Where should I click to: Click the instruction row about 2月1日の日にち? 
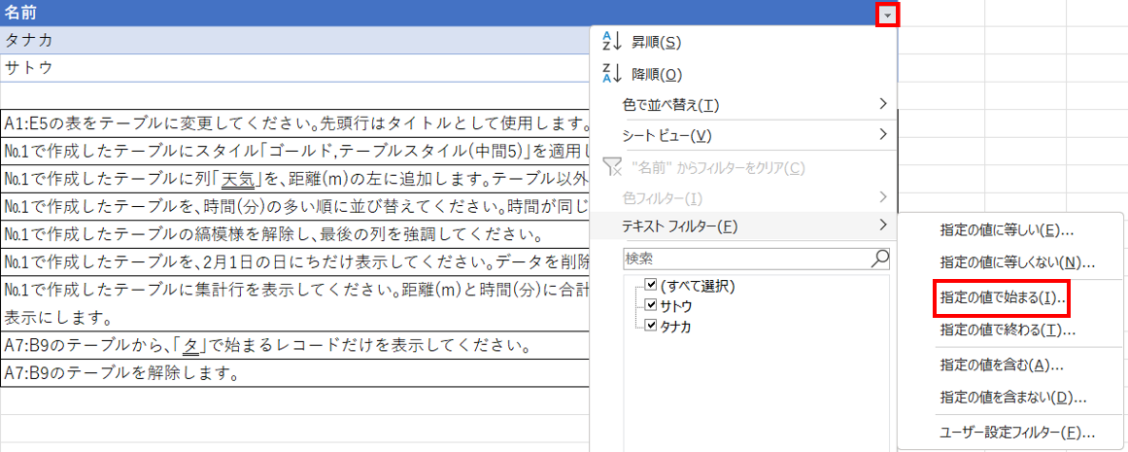[295, 262]
